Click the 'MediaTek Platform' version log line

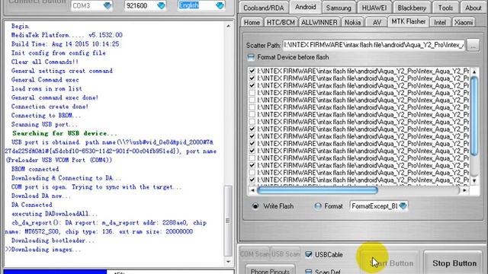point(67,35)
